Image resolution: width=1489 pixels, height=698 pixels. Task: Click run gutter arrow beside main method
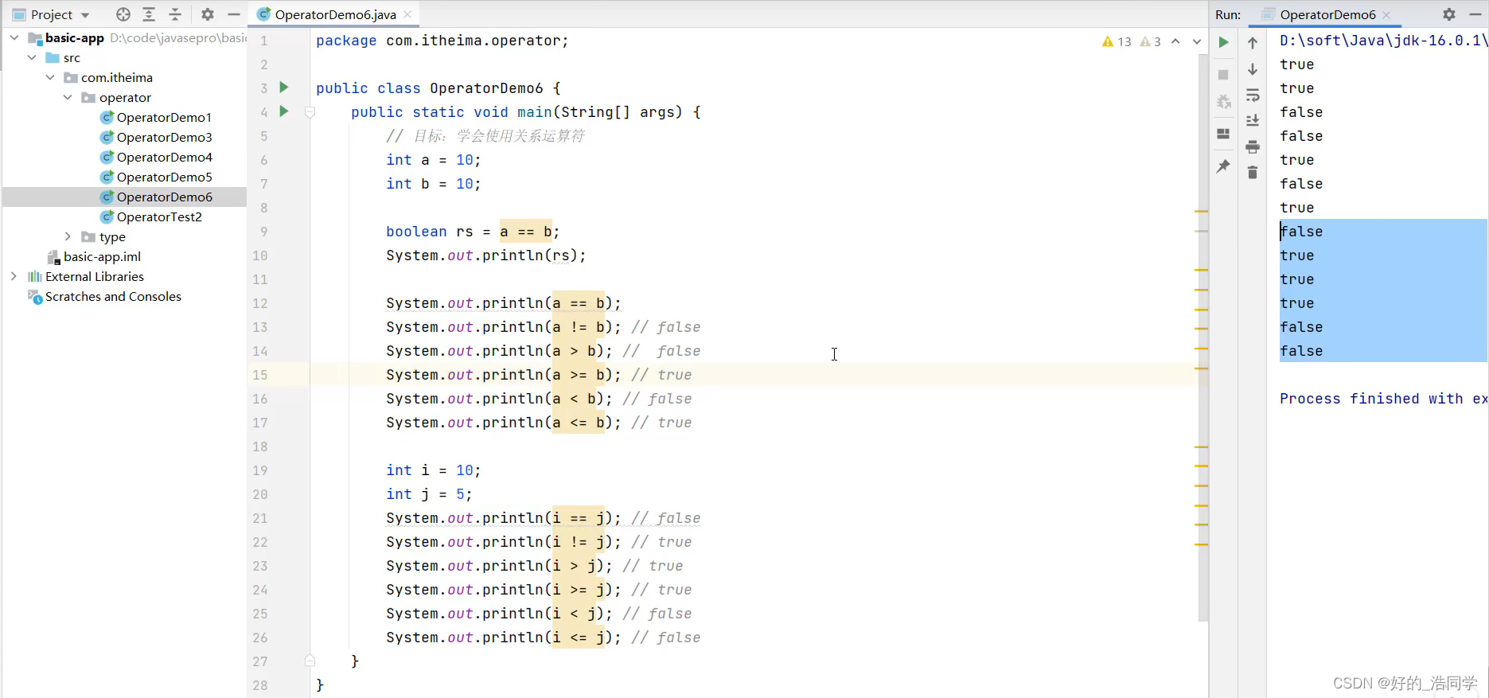point(283,111)
